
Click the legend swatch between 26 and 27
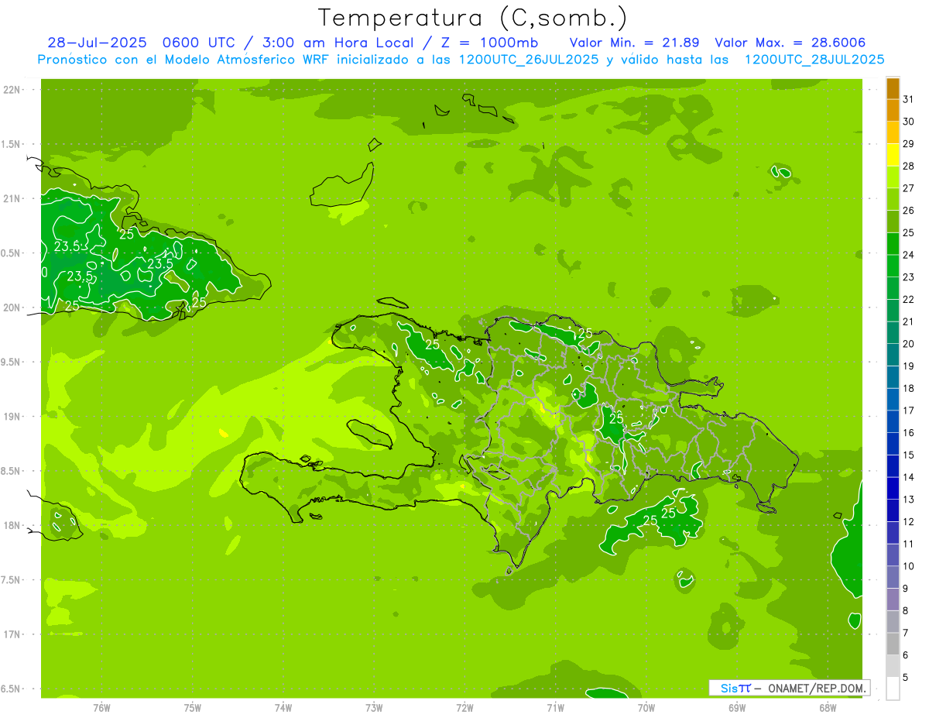893,200
